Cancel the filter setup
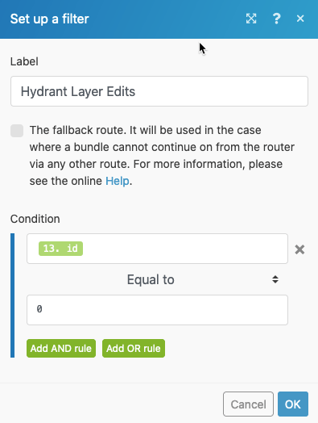The height and width of the screenshot is (423, 318). coord(248,404)
